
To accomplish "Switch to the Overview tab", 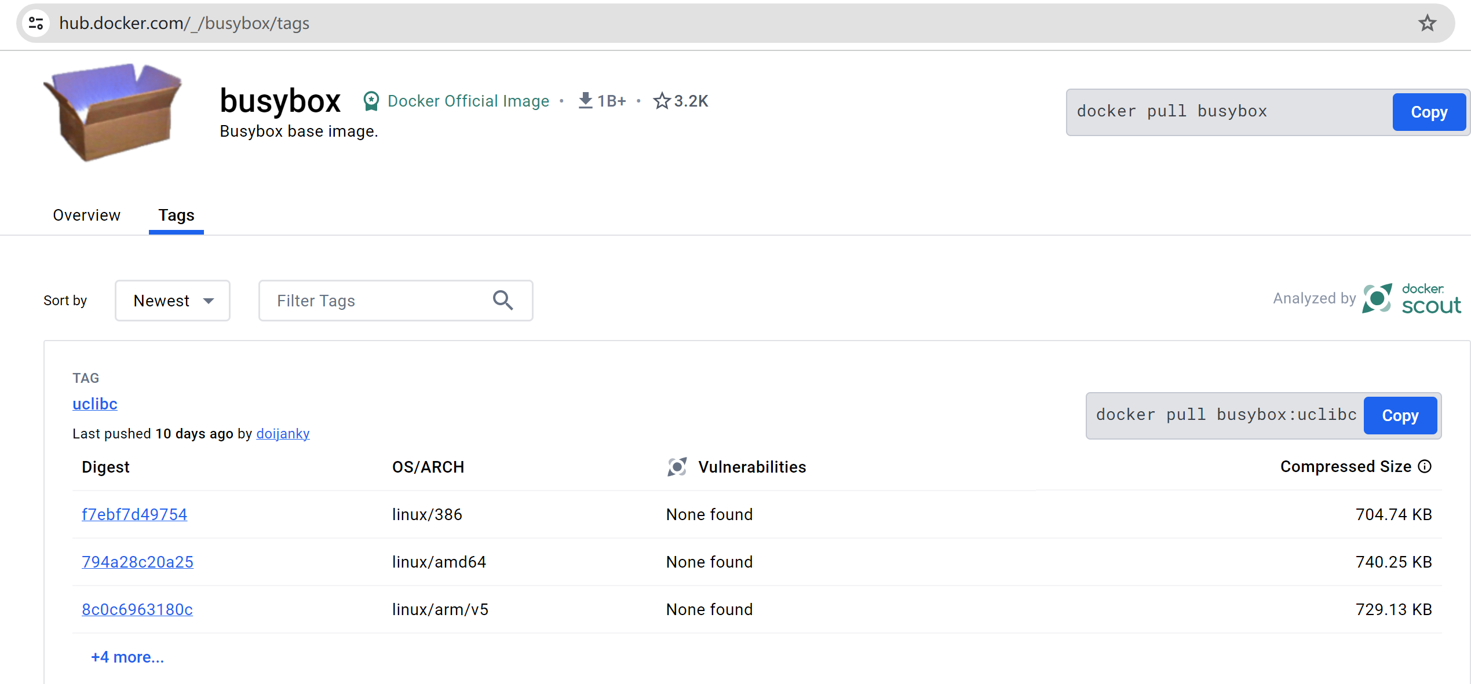I will point(86,215).
